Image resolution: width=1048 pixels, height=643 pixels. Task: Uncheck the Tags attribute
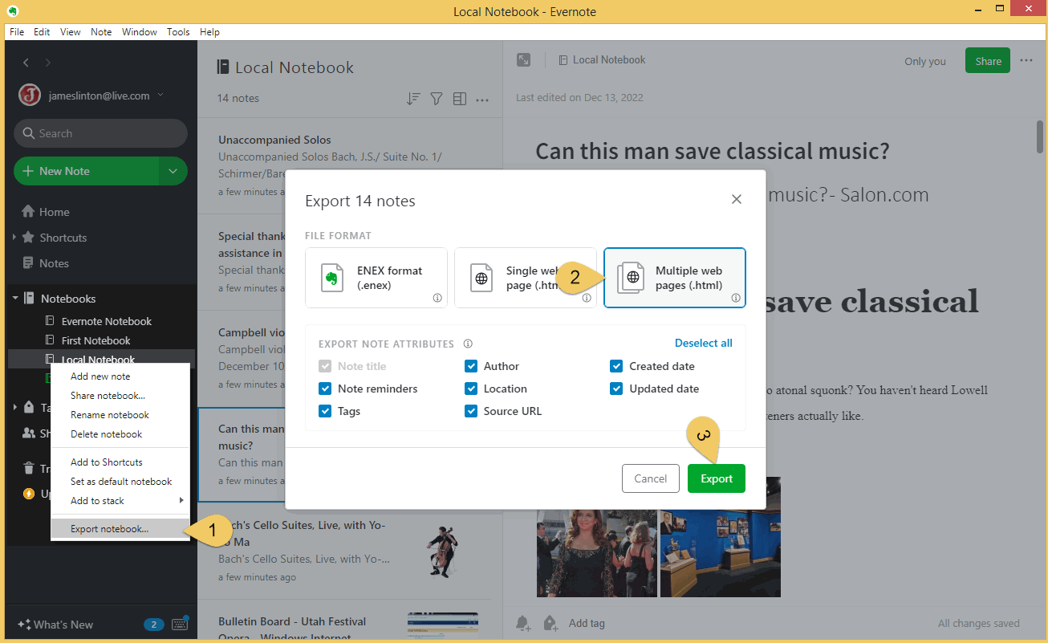click(x=325, y=411)
